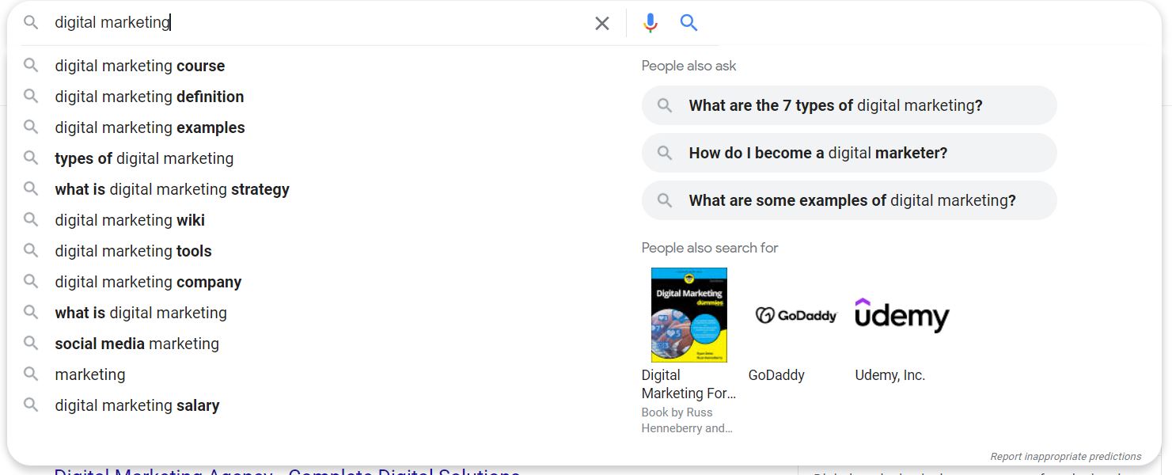Click the magnifier icon beside 'digital marketing course'
The height and width of the screenshot is (475, 1172).
click(31, 65)
